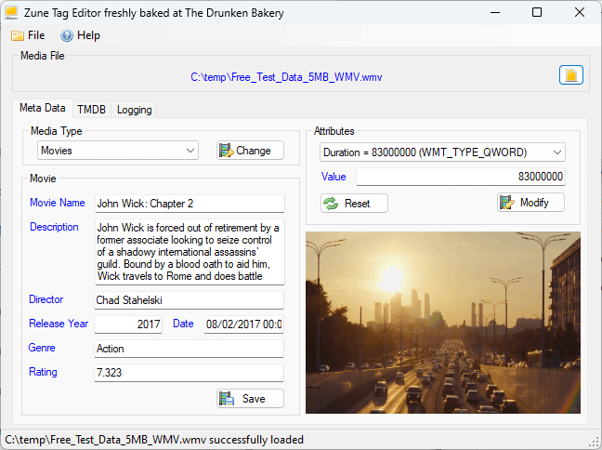The width and height of the screenshot is (602, 450).
Task: Click the blue Date label
Action: [183, 324]
